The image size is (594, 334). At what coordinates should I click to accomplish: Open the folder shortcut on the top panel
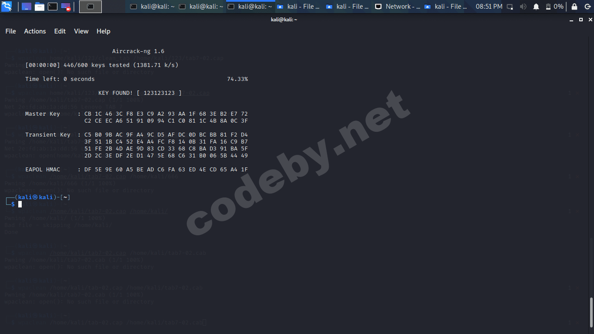(x=40, y=6)
